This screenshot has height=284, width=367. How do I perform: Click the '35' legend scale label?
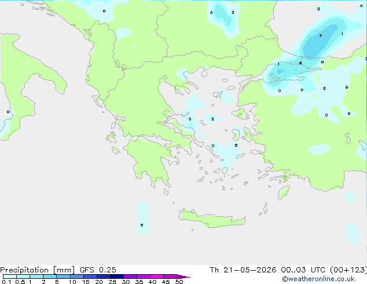pos(139,282)
